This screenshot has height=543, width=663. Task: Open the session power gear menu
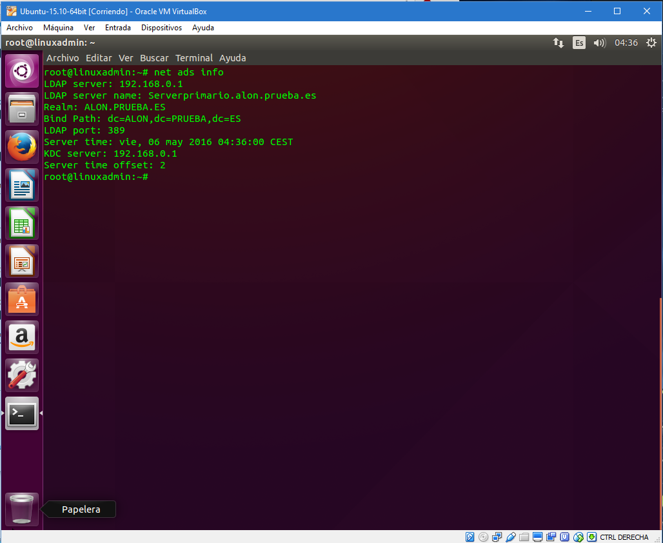tap(651, 43)
